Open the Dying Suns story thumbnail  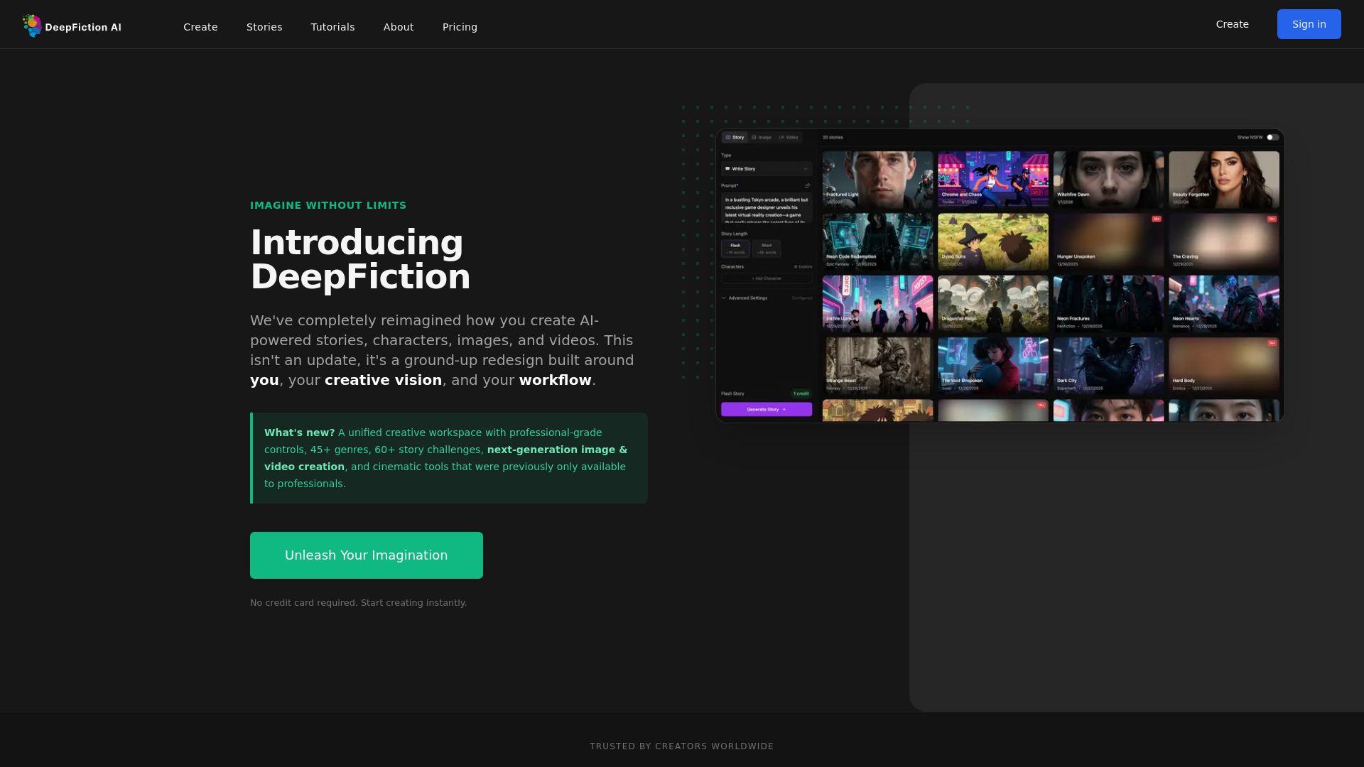coord(993,241)
